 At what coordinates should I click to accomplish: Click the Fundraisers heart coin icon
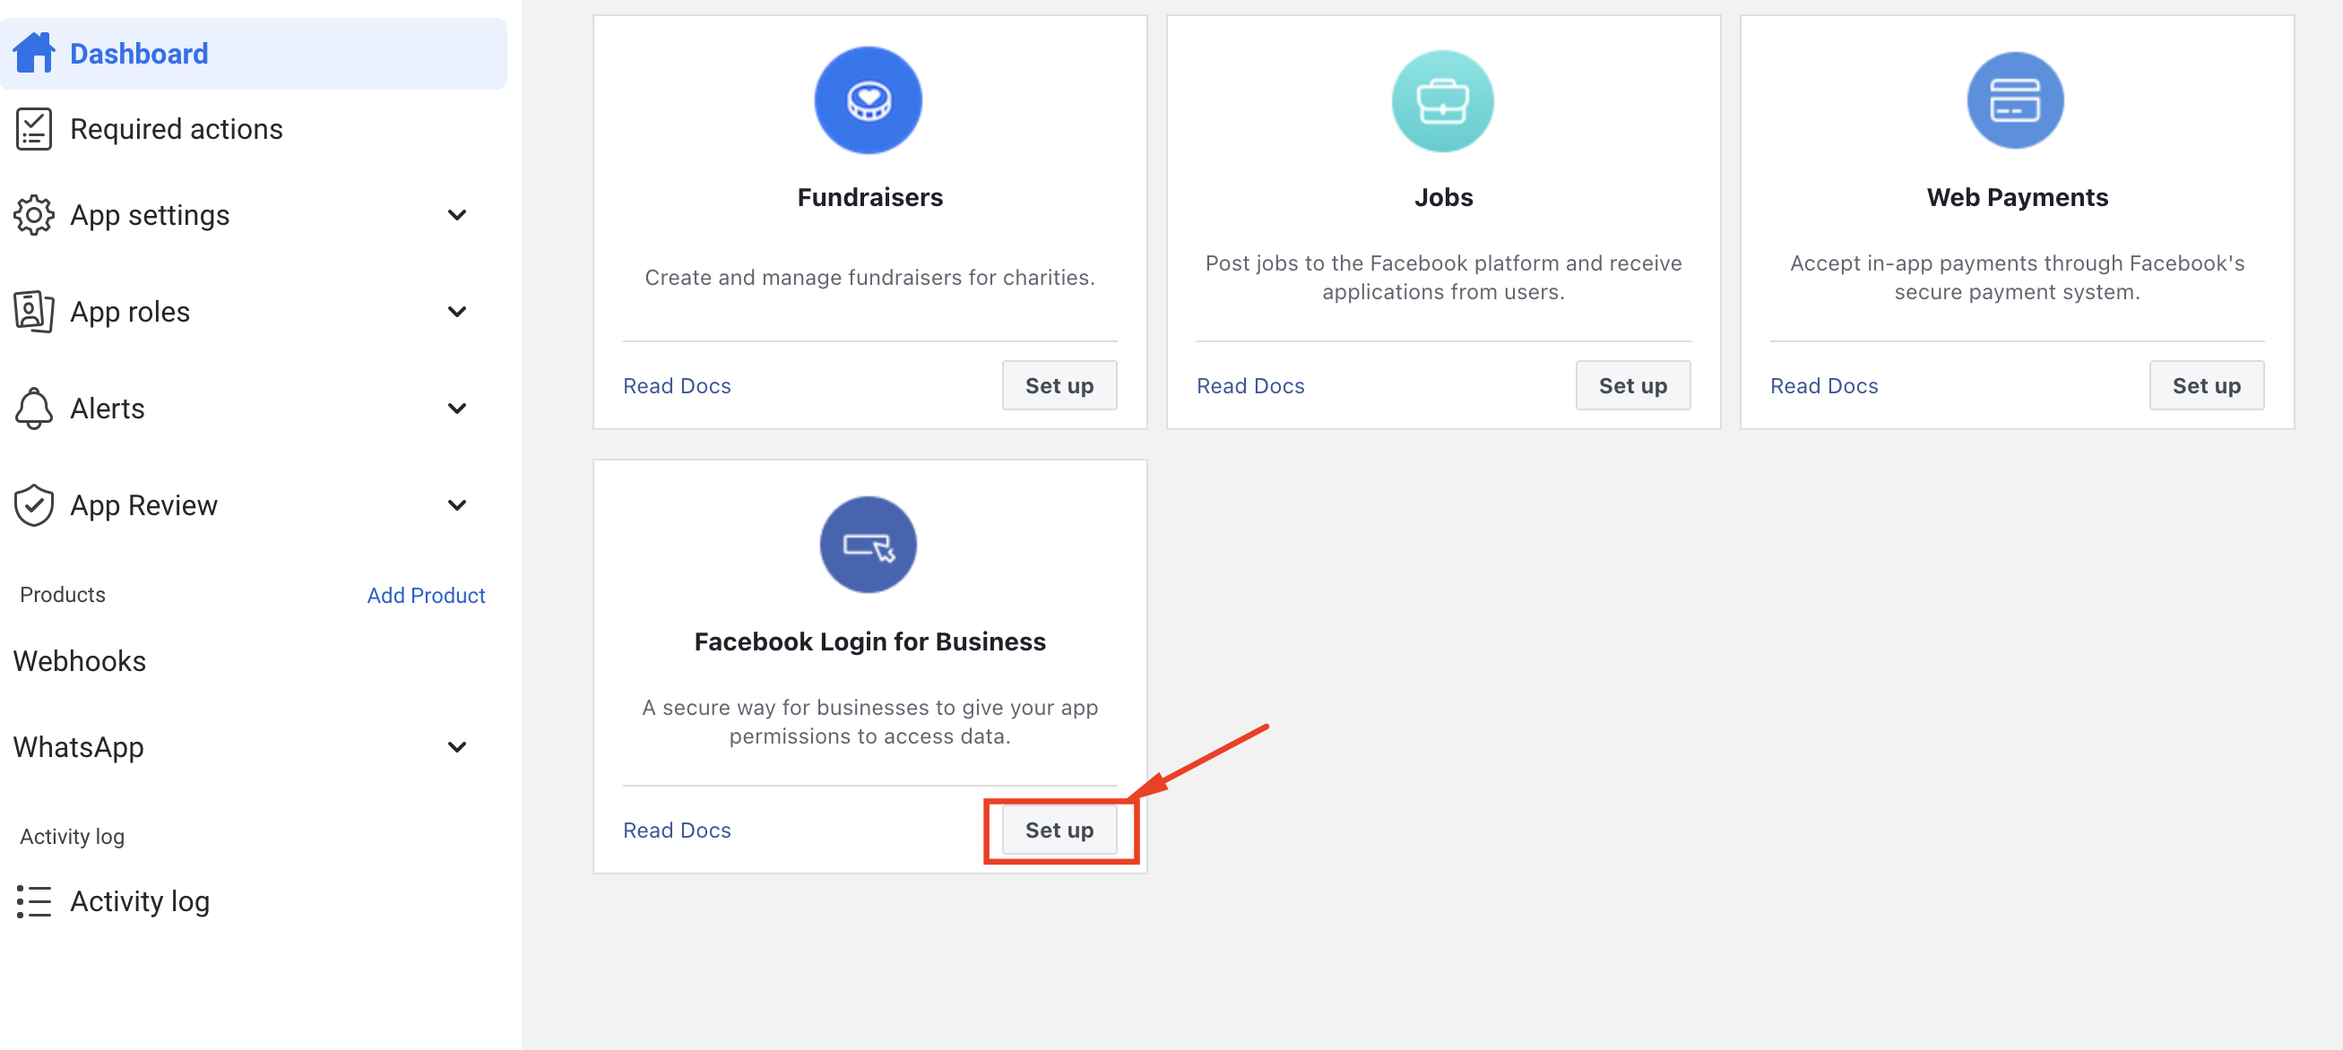click(x=869, y=100)
